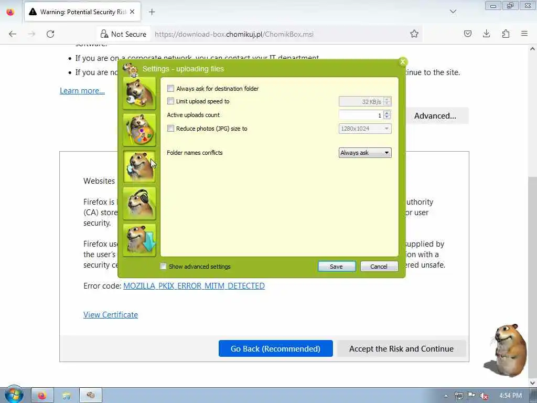Image resolution: width=537 pixels, height=403 pixels.
Task: Enable Reduce photos (JPG) size checkbox
Action: click(170, 129)
